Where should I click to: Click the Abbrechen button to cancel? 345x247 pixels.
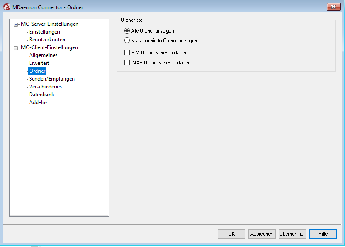coord(262,234)
